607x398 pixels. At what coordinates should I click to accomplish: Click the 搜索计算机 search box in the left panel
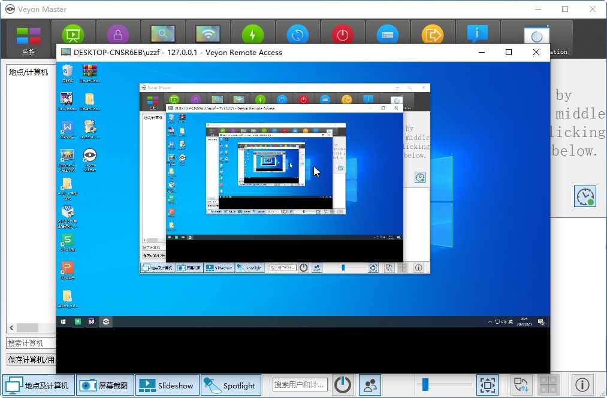coord(32,343)
